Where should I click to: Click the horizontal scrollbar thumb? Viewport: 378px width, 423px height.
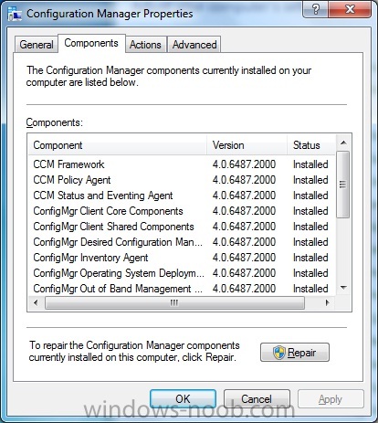[174, 303]
